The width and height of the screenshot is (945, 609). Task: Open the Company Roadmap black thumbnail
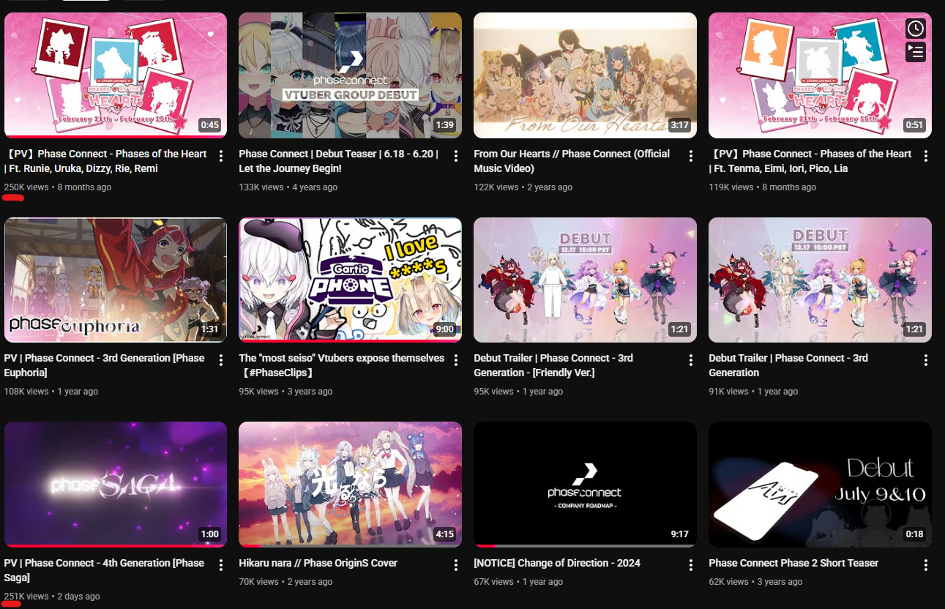585,485
